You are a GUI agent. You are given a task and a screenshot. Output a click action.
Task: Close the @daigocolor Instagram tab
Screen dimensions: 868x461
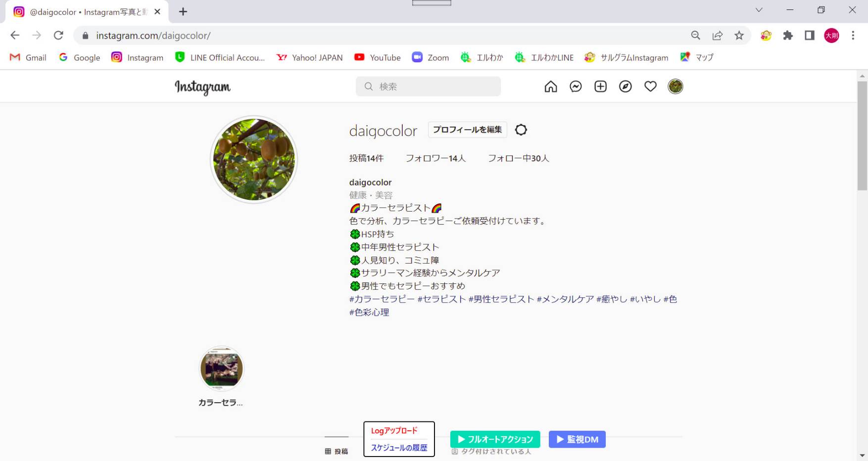click(x=157, y=11)
